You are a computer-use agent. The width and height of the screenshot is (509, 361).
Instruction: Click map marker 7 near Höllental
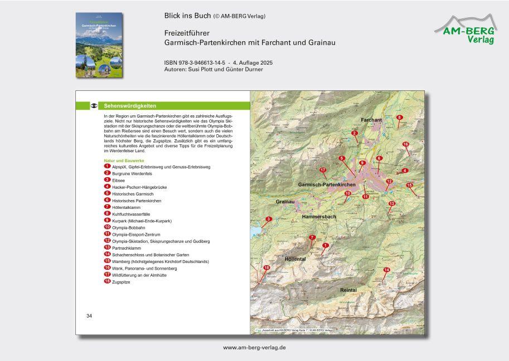click(312, 238)
